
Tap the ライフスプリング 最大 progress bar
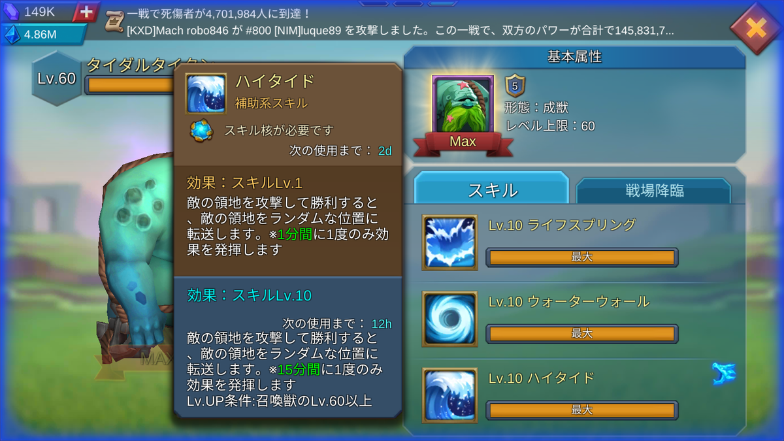(x=582, y=257)
